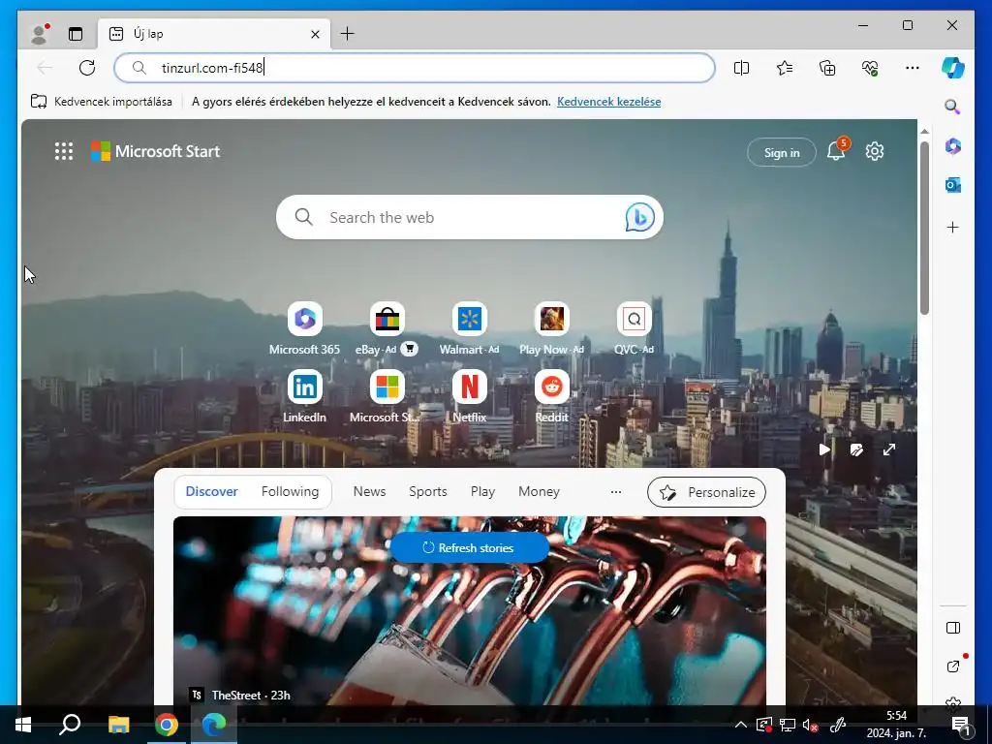Open a new tab with plus button
This screenshot has height=744, width=992.
(348, 34)
